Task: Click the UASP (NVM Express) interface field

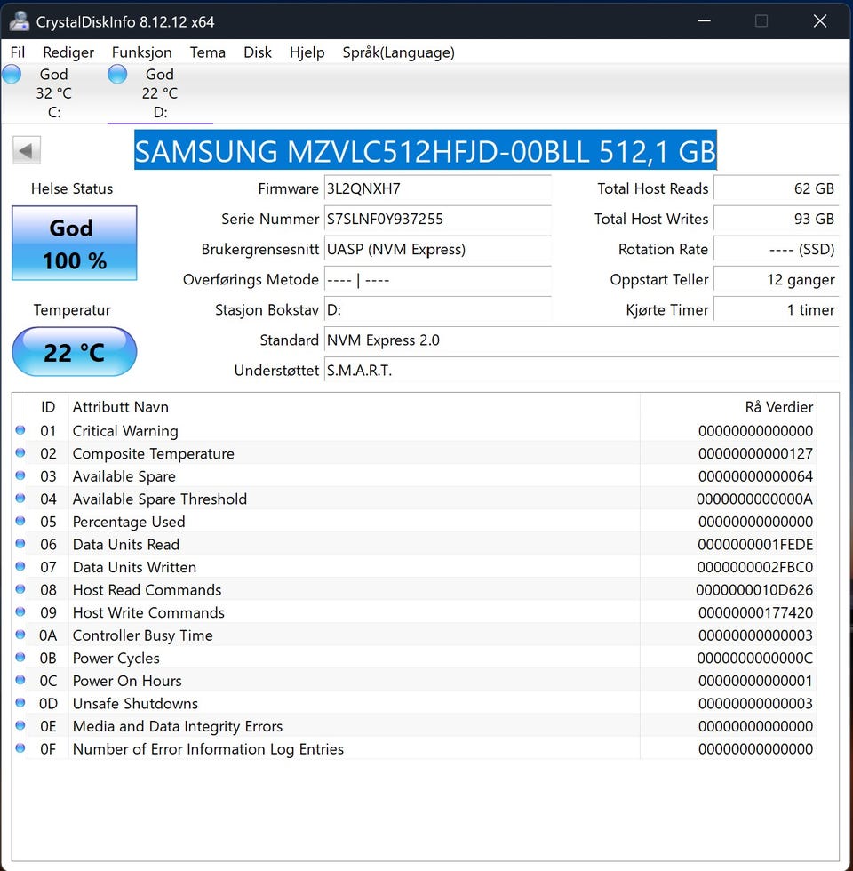Action: (437, 249)
